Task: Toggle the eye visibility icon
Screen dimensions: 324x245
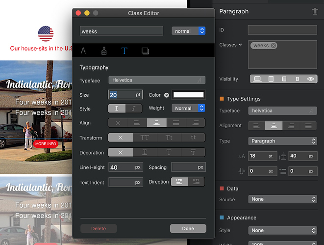Action: point(310,79)
